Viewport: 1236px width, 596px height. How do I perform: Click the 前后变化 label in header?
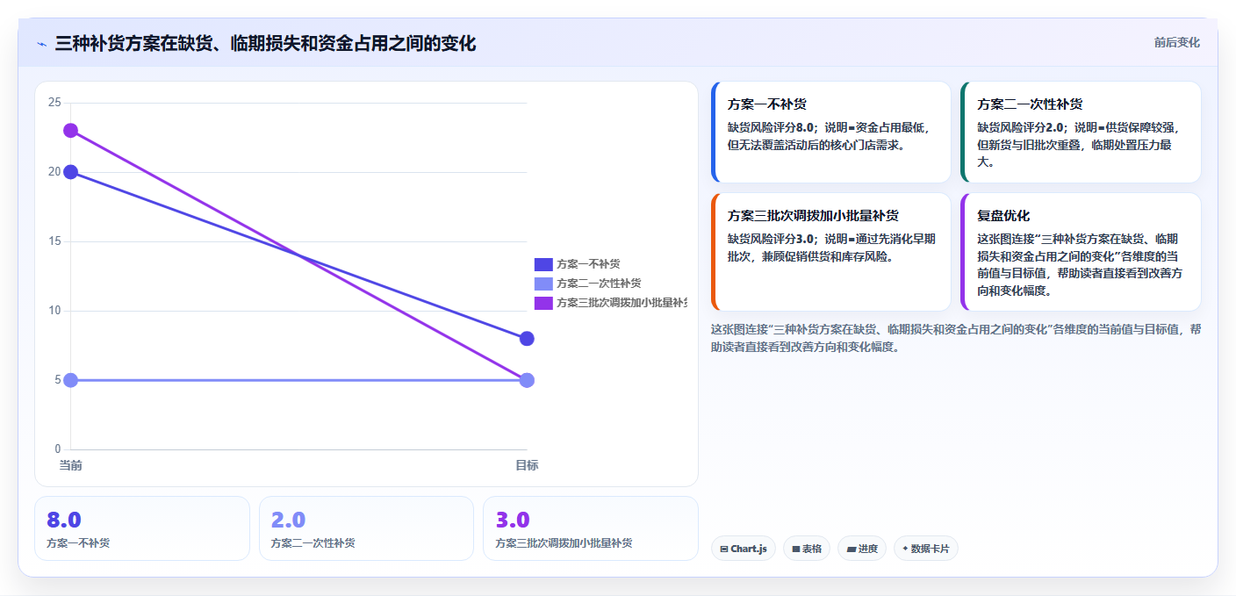pos(1176,43)
